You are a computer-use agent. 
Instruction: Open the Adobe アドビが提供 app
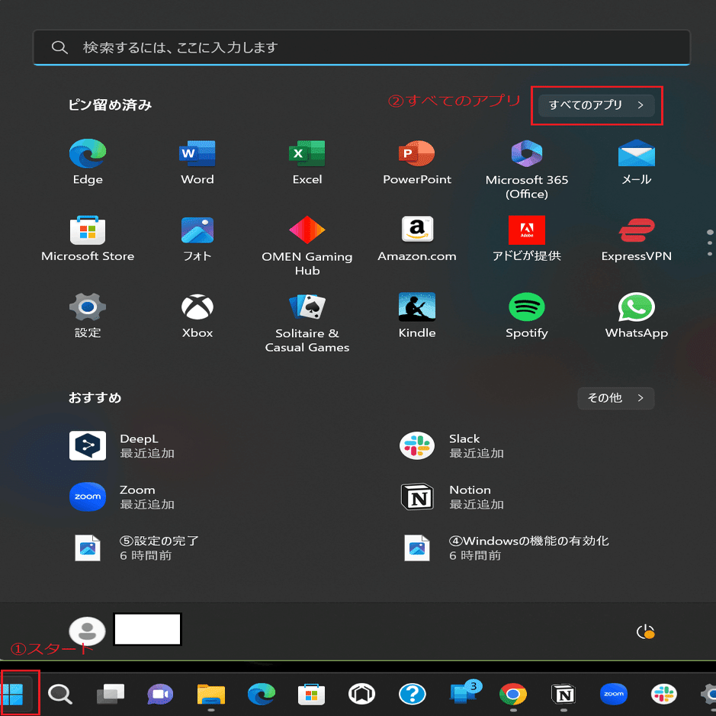tap(526, 239)
